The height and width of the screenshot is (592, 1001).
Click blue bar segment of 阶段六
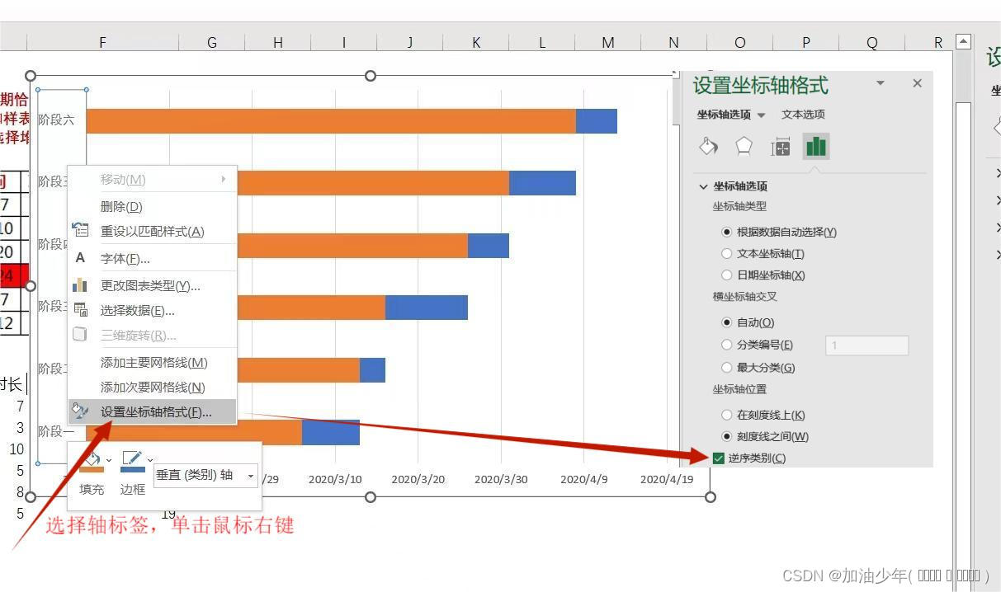coord(597,120)
